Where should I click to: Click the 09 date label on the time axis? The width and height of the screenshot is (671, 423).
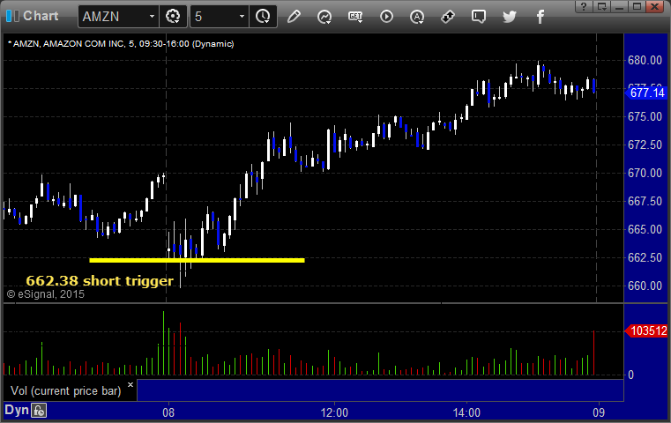pos(599,412)
